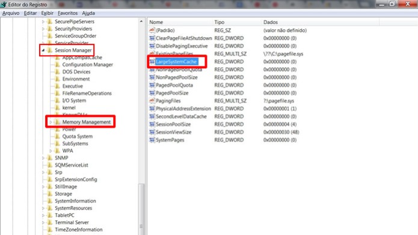Expand the WPA key
418x235 pixels.
click(x=51, y=150)
